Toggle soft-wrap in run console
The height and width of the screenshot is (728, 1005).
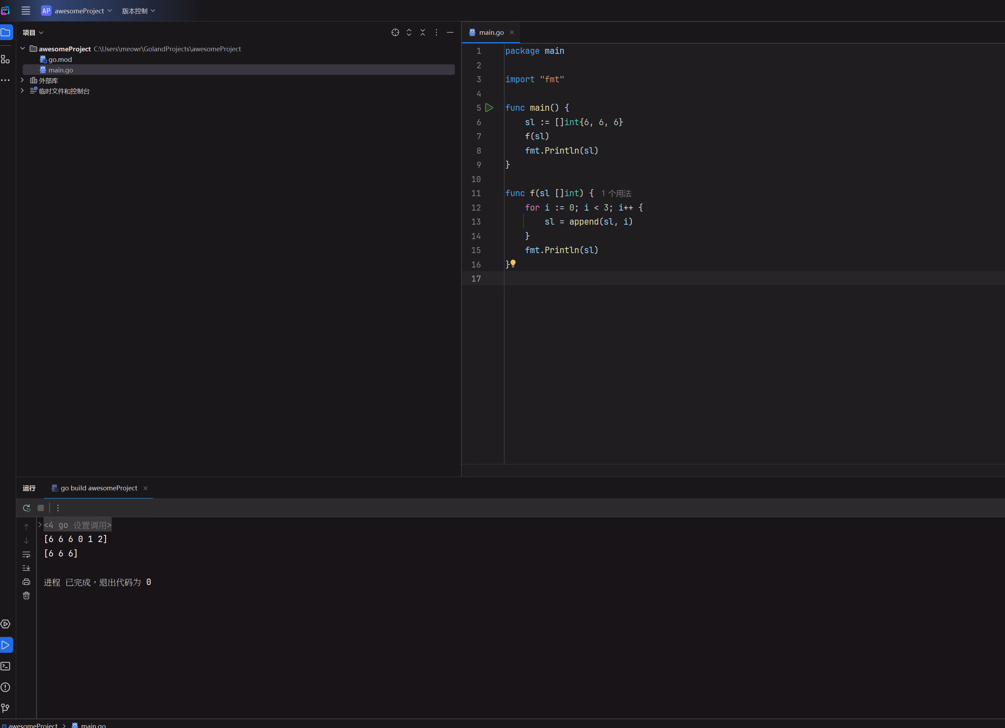click(x=26, y=555)
